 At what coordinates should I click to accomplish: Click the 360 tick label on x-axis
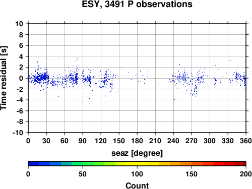246,141
